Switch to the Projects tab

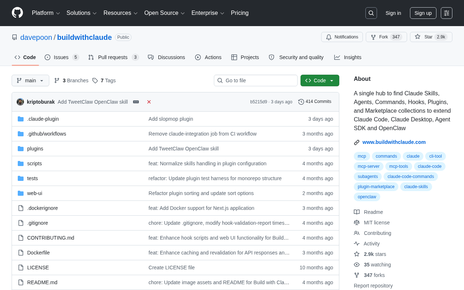click(x=245, y=57)
